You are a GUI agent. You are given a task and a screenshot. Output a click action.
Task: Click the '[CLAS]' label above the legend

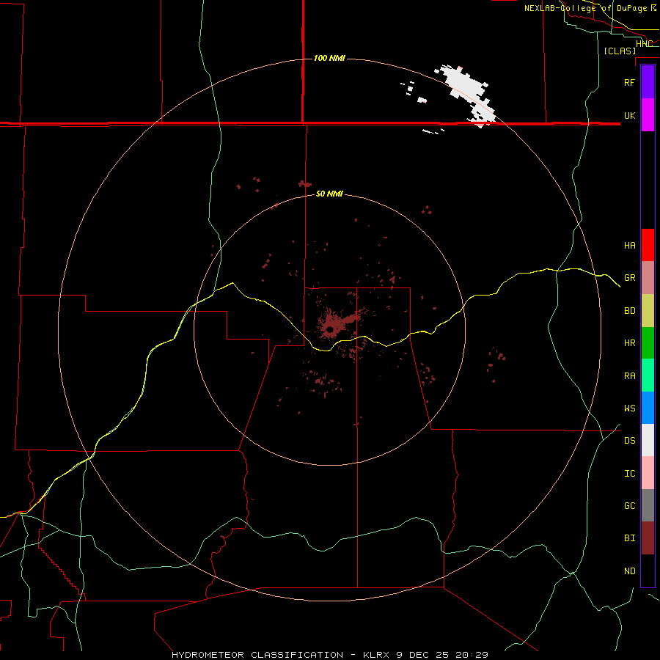tap(620, 51)
